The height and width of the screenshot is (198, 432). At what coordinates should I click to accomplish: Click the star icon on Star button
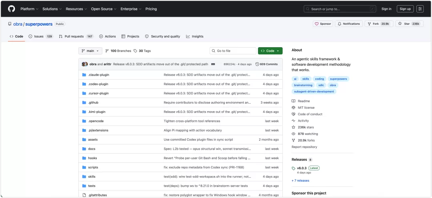pyautogui.click(x=400, y=24)
